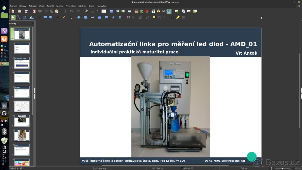Open the Prezentace menu
The image size is (302, 170).
point(71,6)
